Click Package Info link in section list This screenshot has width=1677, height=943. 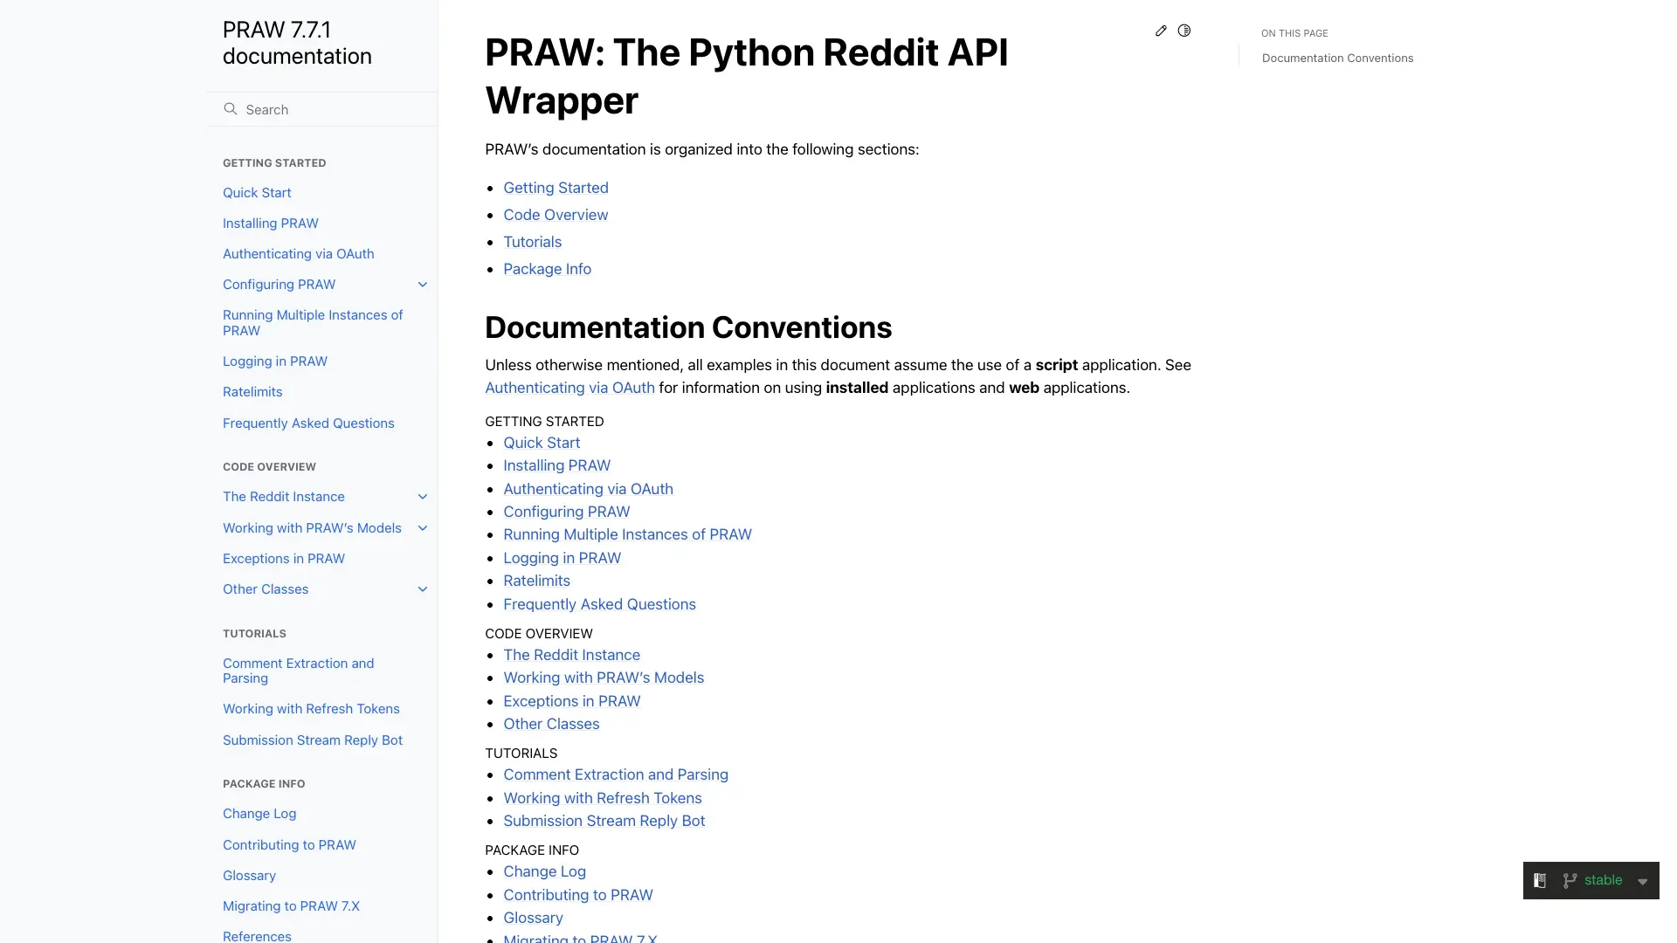click(547, 269)
